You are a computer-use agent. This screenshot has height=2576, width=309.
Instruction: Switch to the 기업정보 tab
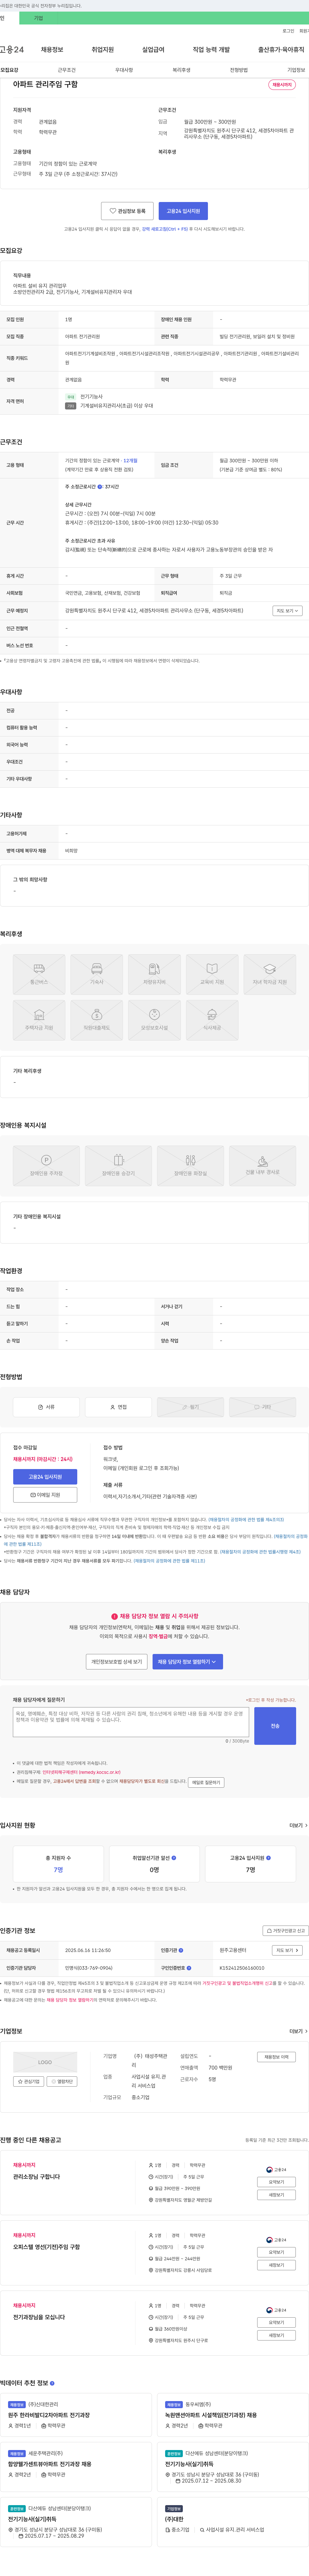tap(296, 70)
